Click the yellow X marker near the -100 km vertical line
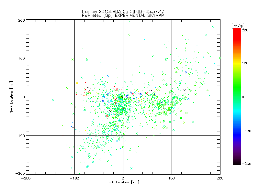Image resolution: width=259 pixels, height=194 pixels. (x=77, y=83)
